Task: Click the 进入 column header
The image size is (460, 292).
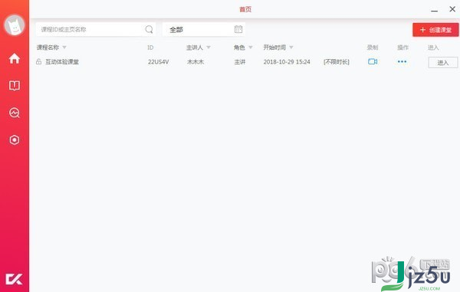Action: pos(433,48)
